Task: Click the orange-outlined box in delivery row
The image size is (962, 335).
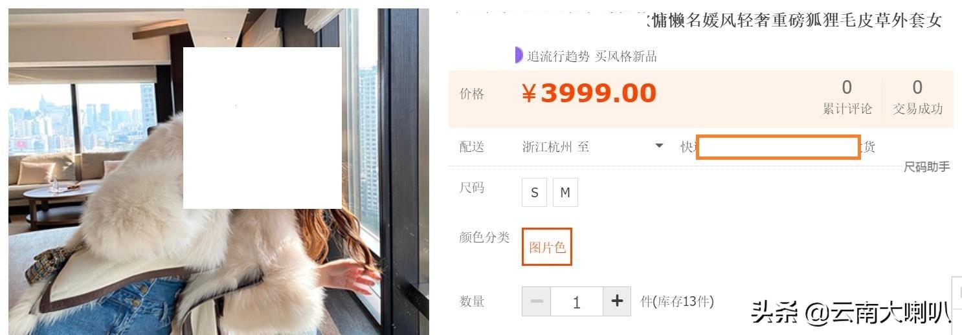Action: coord(778,147)
